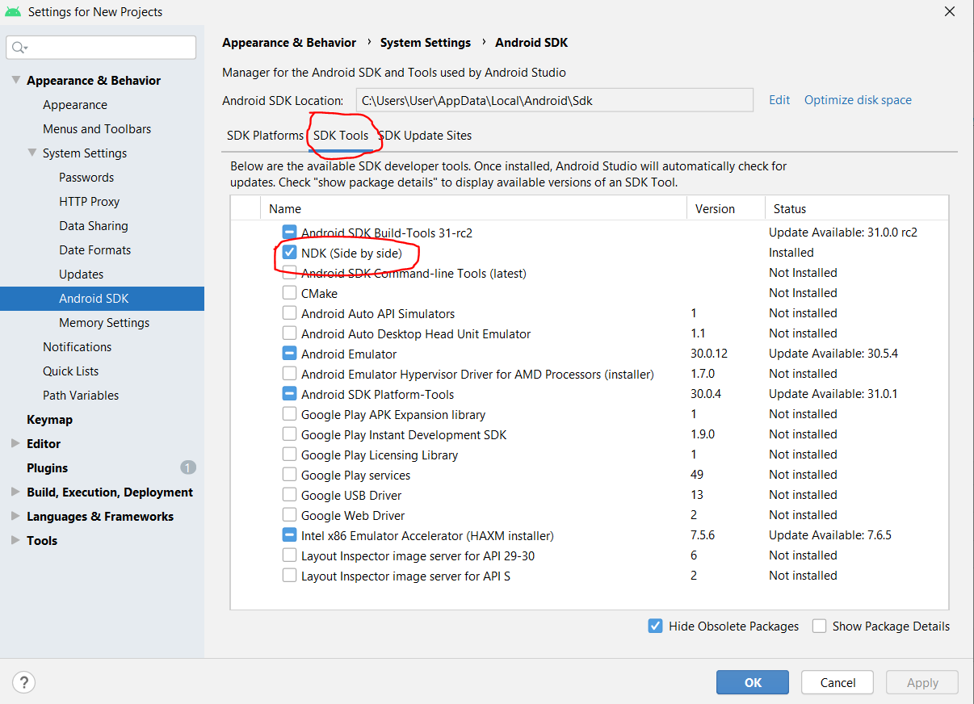Click the Android Studio logo in title bar
Screen dimensions: 974x704
coord(13,12)
